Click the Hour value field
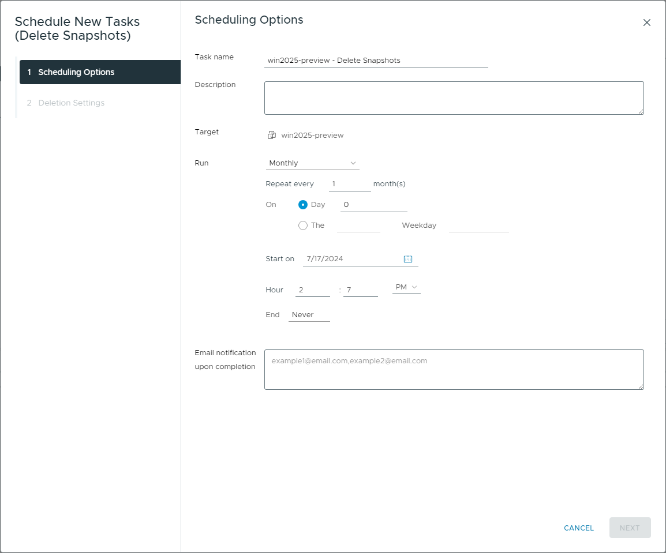This screenshot has width=666, height=553. point(312,289)
